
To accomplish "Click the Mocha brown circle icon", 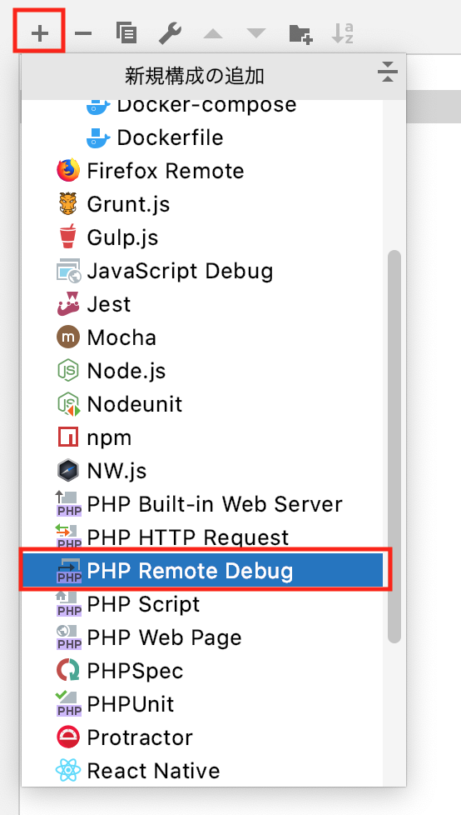I will (68, 337).
